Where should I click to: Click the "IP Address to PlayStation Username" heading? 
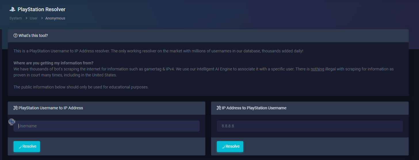coord(254,108)
